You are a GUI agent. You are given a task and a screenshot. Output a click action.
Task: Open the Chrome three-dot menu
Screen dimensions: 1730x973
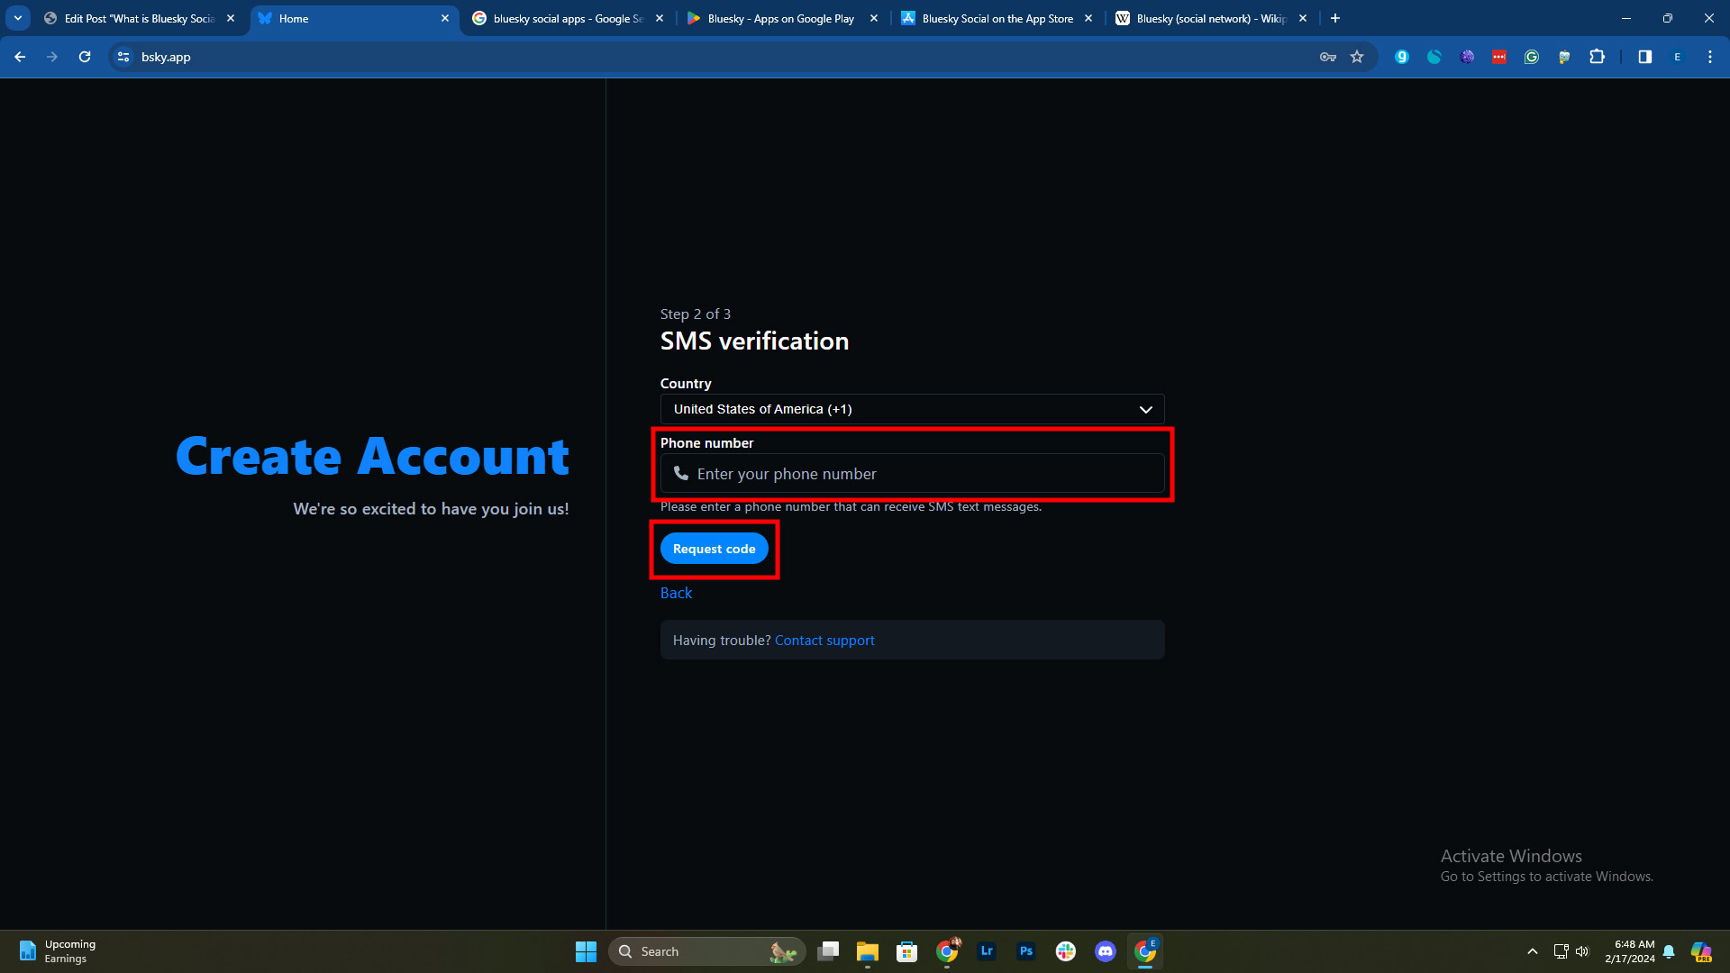tap(1709, 57)
